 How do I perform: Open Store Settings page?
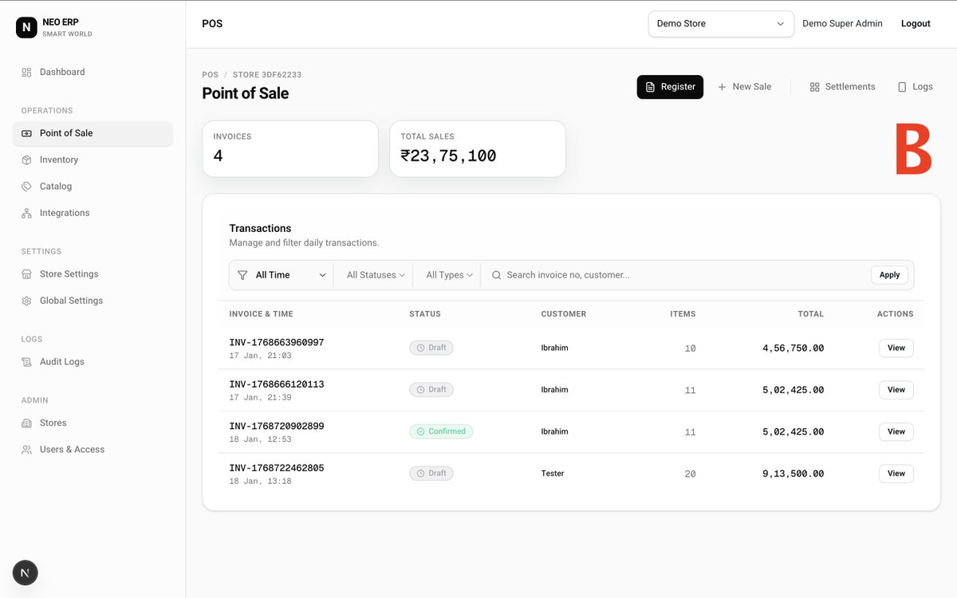(x=93, y=274)
